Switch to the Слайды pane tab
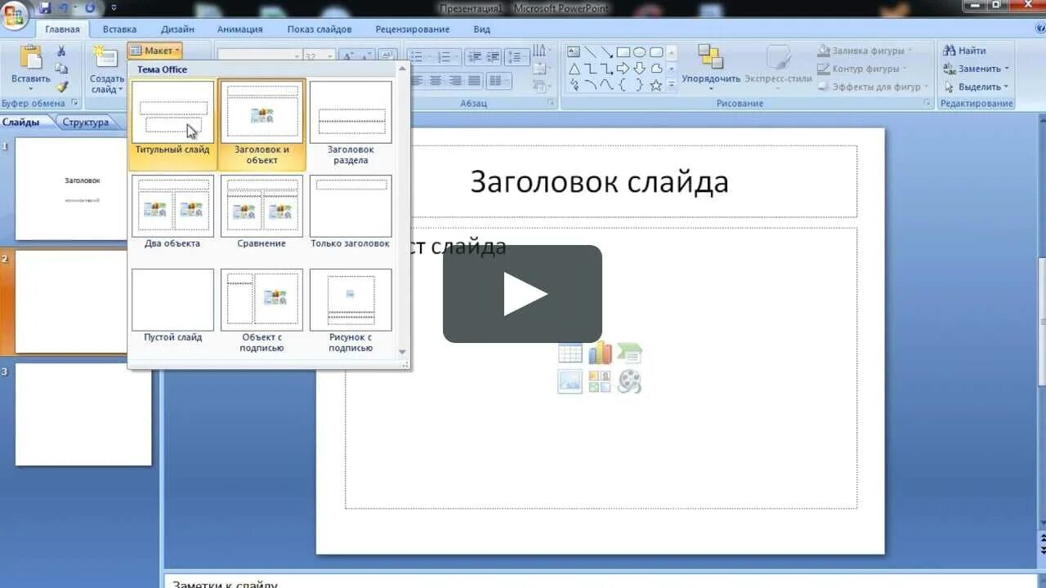The image size is (1046, 588). (21, 122)
